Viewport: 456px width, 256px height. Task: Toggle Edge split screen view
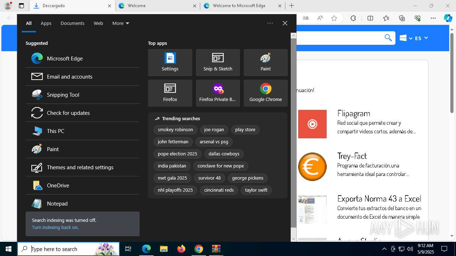point(370,18)
